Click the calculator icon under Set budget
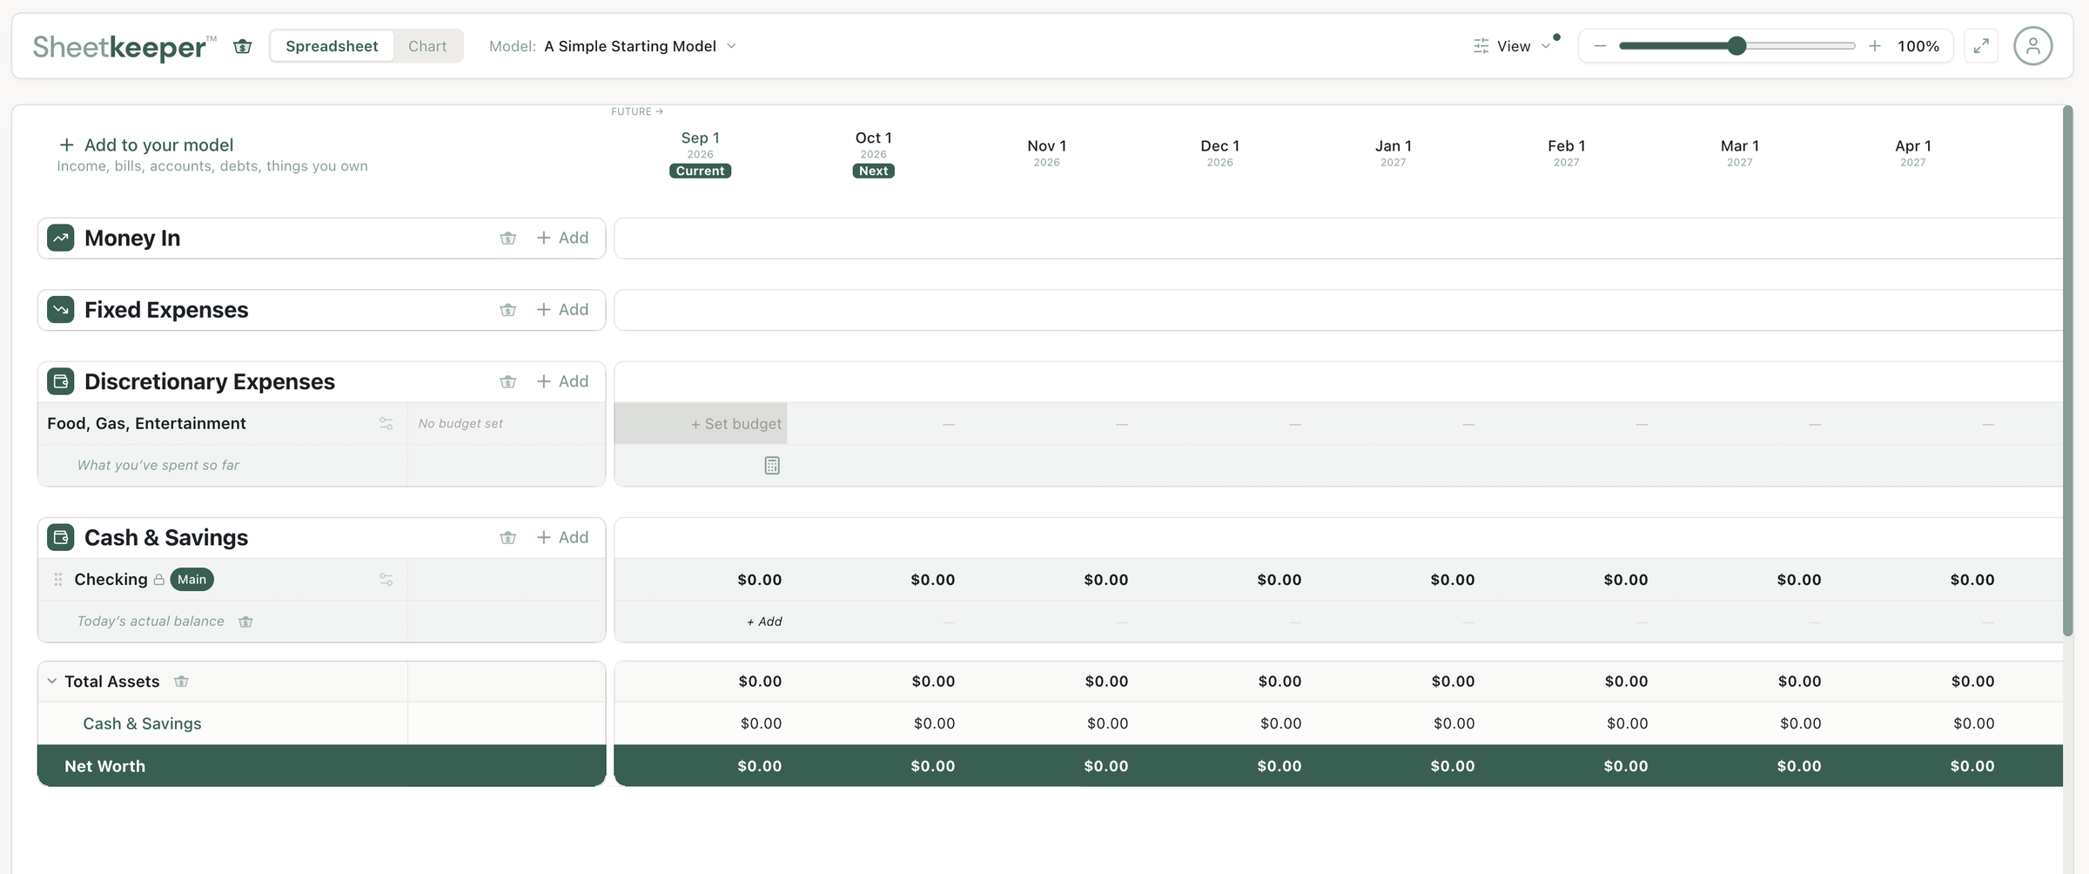This screenshot has height=874, width=2089. coord(772,466)
